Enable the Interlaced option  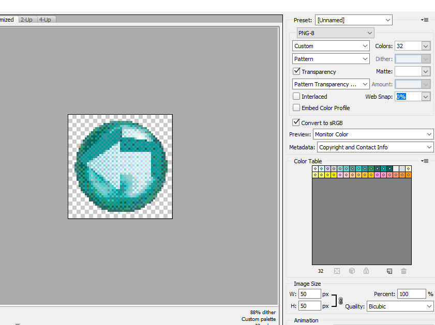coord(296,96)
